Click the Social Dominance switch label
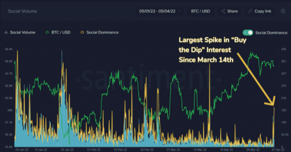The width and height of the screenshot is (291, 152). tap(271, 33)
